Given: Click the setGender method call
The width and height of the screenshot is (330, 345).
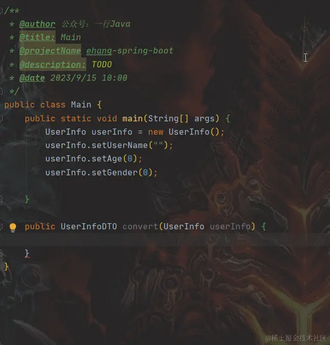Looking at the screenshot, I should point(115,173).
